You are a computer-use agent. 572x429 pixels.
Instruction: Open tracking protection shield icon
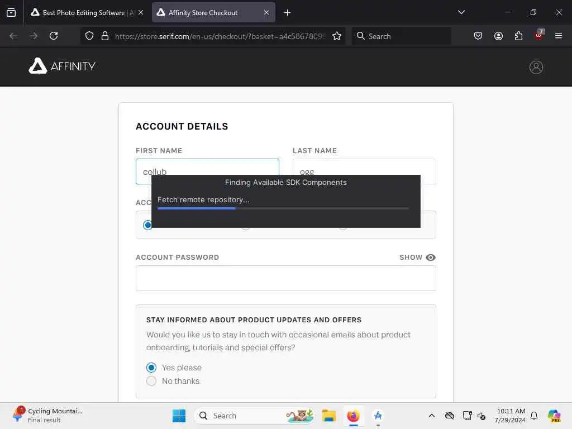tap(89, 36)
